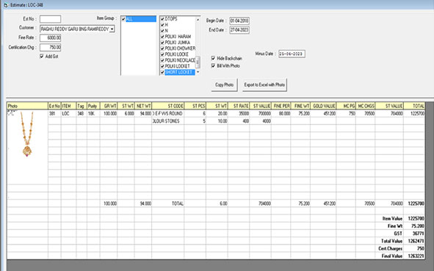
Task: Select the 'LOC' item cell
Action: coord(68,114)
